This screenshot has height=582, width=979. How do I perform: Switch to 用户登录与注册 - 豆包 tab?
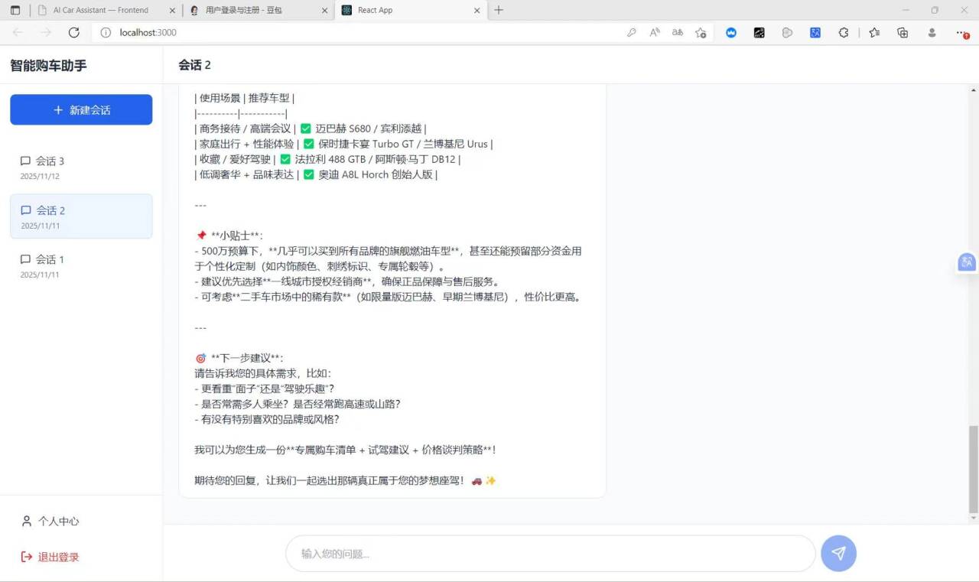[252, 11]
